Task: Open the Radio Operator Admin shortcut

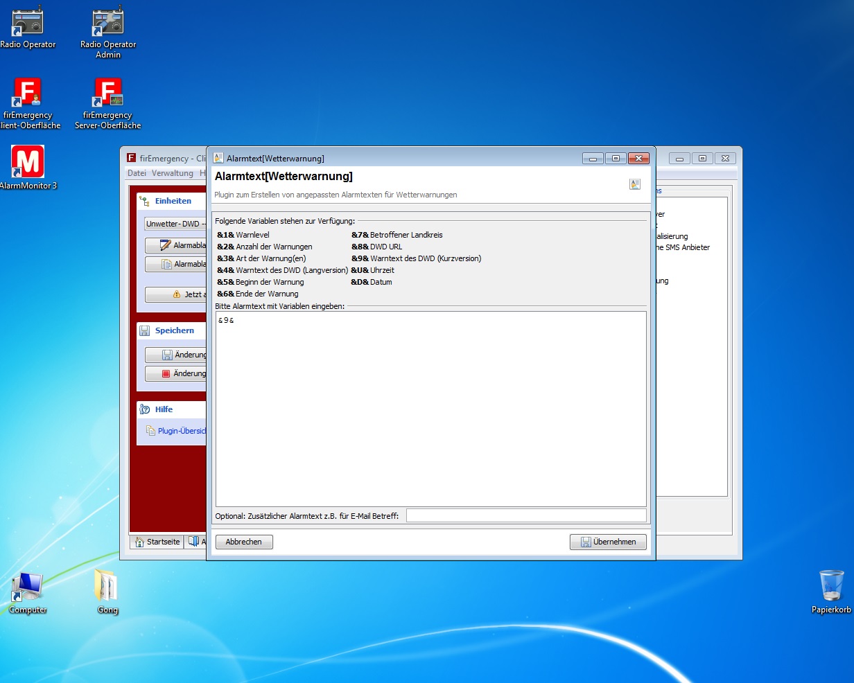Action: pos(107,24)
